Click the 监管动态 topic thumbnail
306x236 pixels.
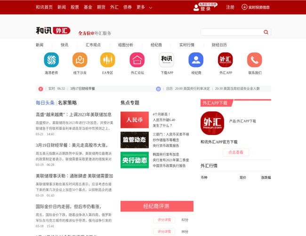tap(135, 140)
